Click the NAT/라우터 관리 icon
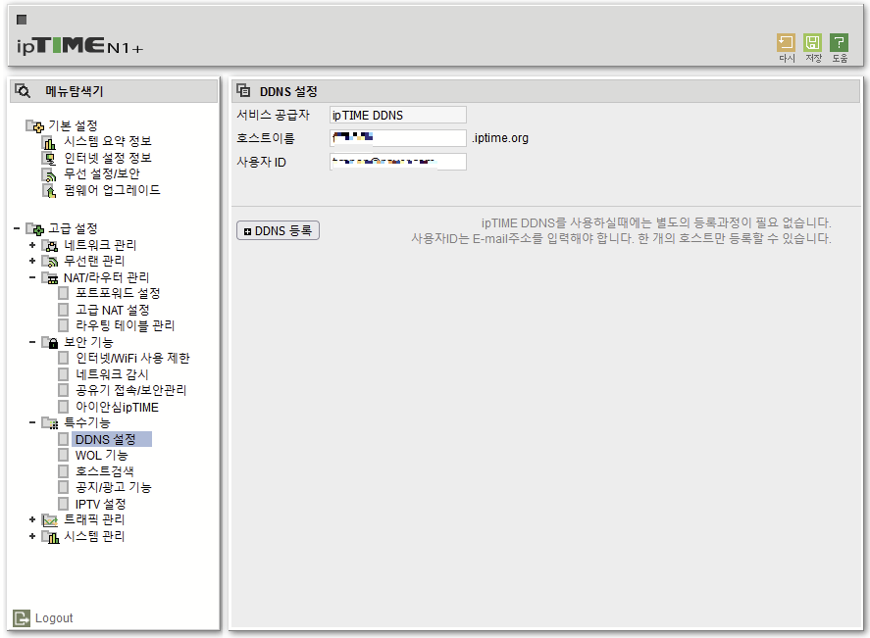Viewport: 870px width, 638px height. pos(50,277)
